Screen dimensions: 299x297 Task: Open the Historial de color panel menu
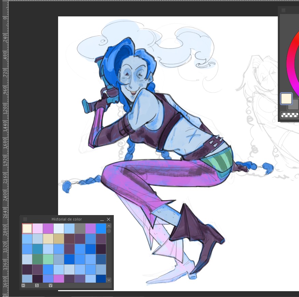click(25, 219)
